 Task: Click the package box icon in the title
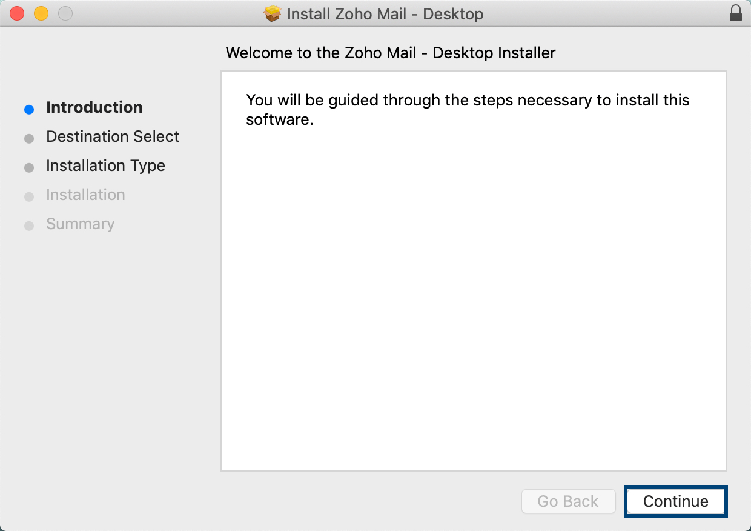click(x=273, y=13)
